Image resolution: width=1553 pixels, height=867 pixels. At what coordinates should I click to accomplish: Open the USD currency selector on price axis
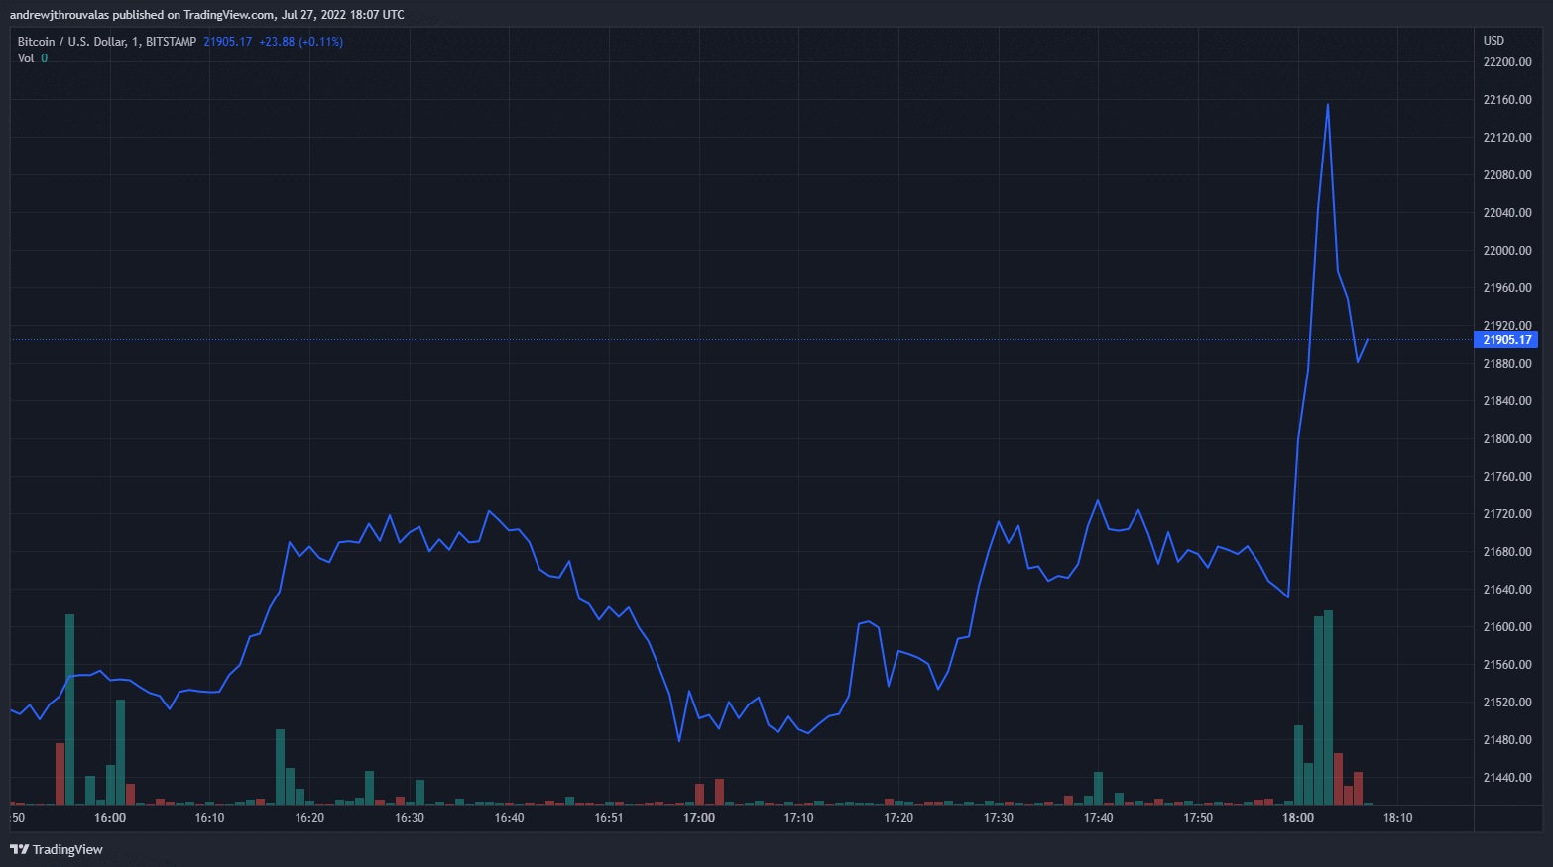1493,41
